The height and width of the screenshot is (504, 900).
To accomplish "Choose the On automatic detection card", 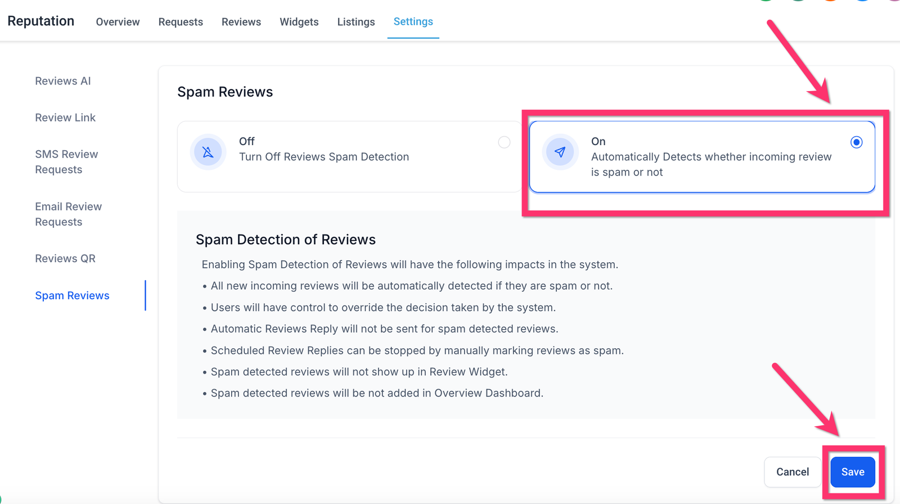I will (x=701, y=157).
